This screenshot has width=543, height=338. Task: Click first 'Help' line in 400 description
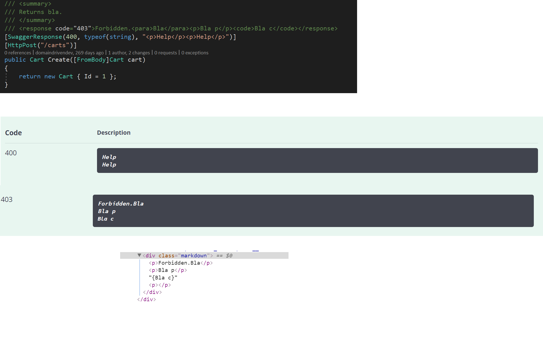coord(109,157)
